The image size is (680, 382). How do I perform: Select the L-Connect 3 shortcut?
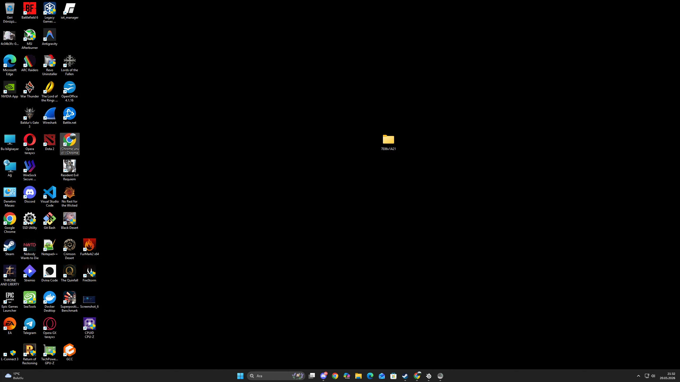pyautogui.click(x=10, y=354)
